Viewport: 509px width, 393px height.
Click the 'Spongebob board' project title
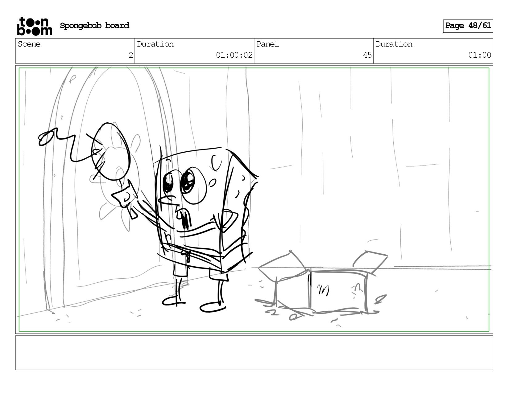pos(94,26)
